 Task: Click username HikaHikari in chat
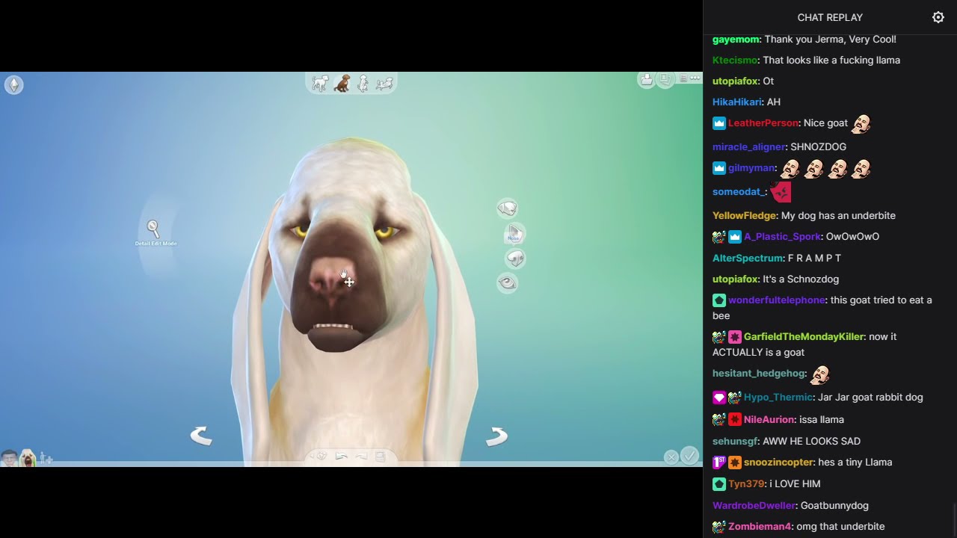point(737,102)
